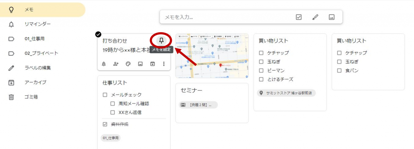Click the 01_仕事用 label chip on 仕事リスト note
Viewport: 414px width, 149px height.
tap(111, 138)
